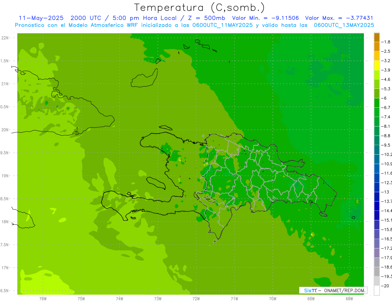Click the '6.5N' latitude tick label
Screen dimensions: 392x303
coord(5,291)
